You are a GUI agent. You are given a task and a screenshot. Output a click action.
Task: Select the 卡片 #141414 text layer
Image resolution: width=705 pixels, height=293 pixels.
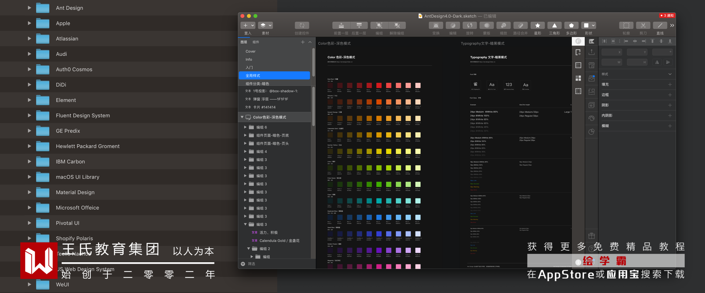click(x=274, y=107)
